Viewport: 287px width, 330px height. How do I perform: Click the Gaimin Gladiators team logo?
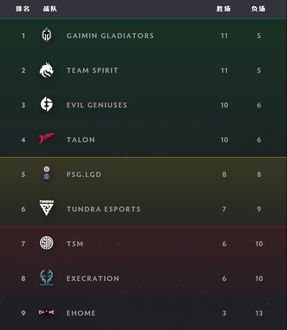coord(47,35)
